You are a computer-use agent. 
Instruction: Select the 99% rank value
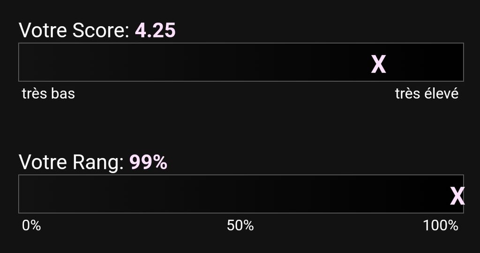coord(148,162)
